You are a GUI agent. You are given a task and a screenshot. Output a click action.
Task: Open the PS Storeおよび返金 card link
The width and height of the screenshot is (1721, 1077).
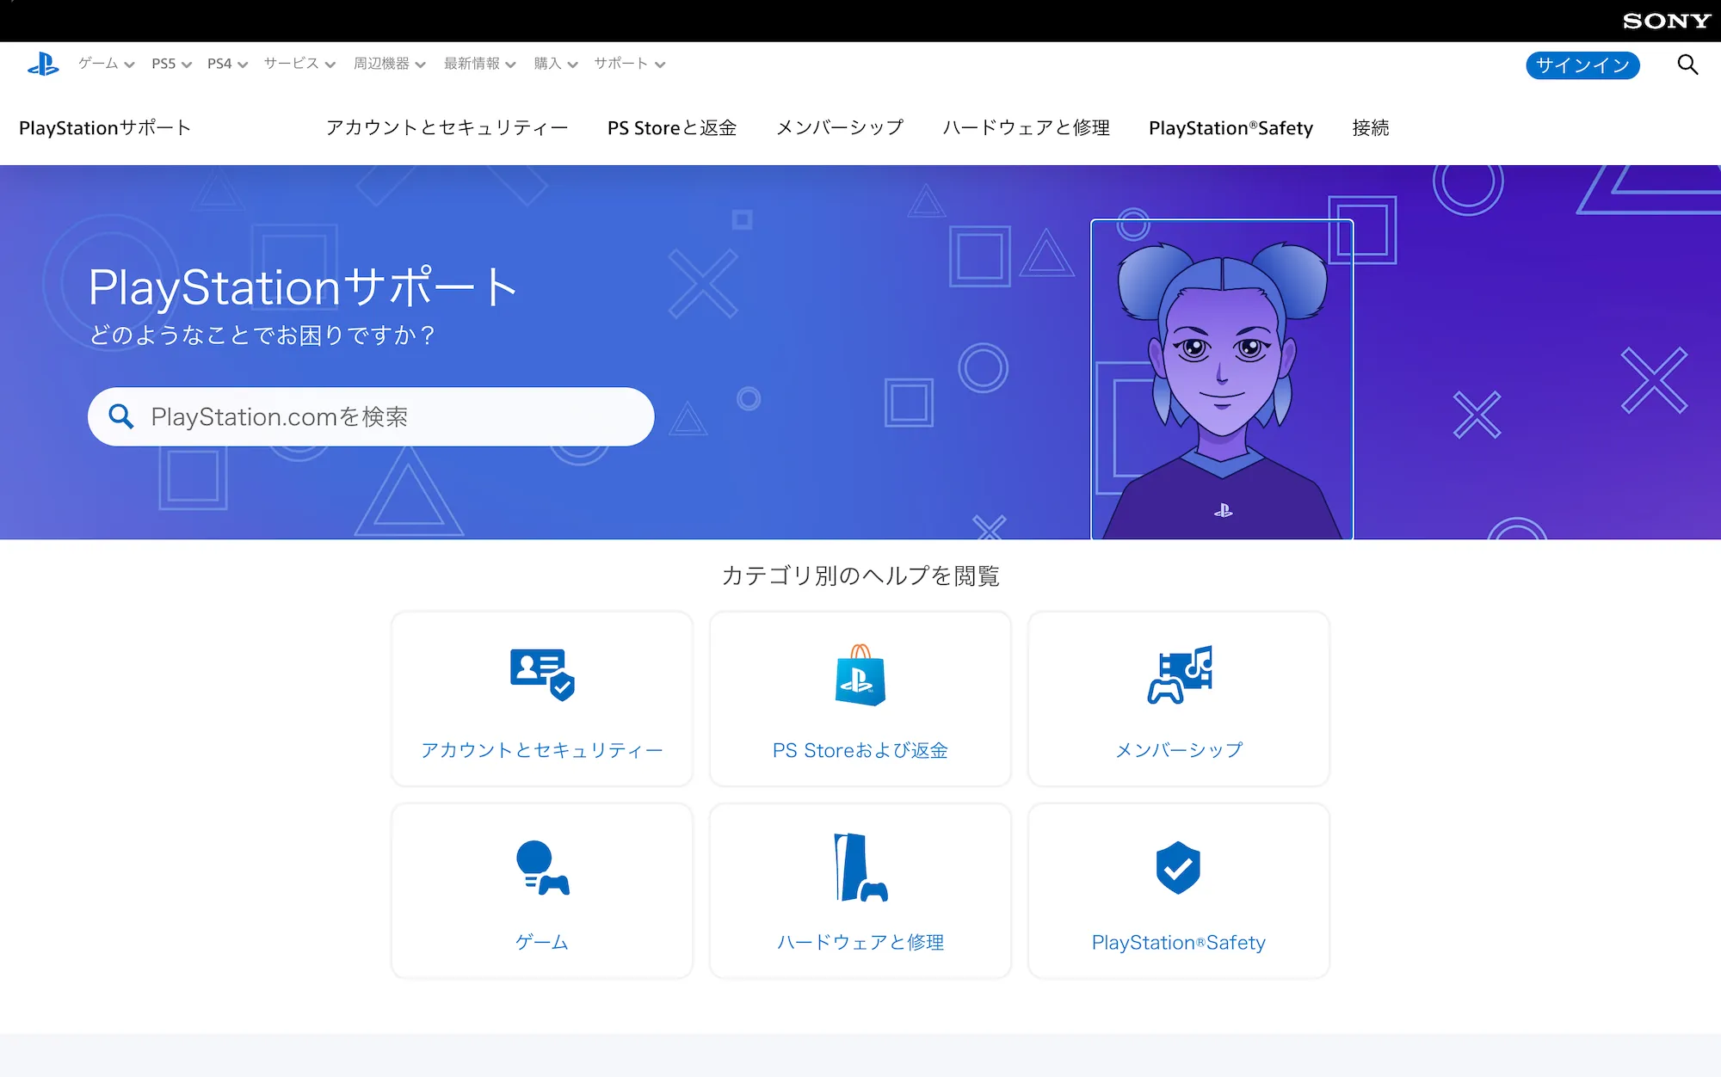(860, 699)
